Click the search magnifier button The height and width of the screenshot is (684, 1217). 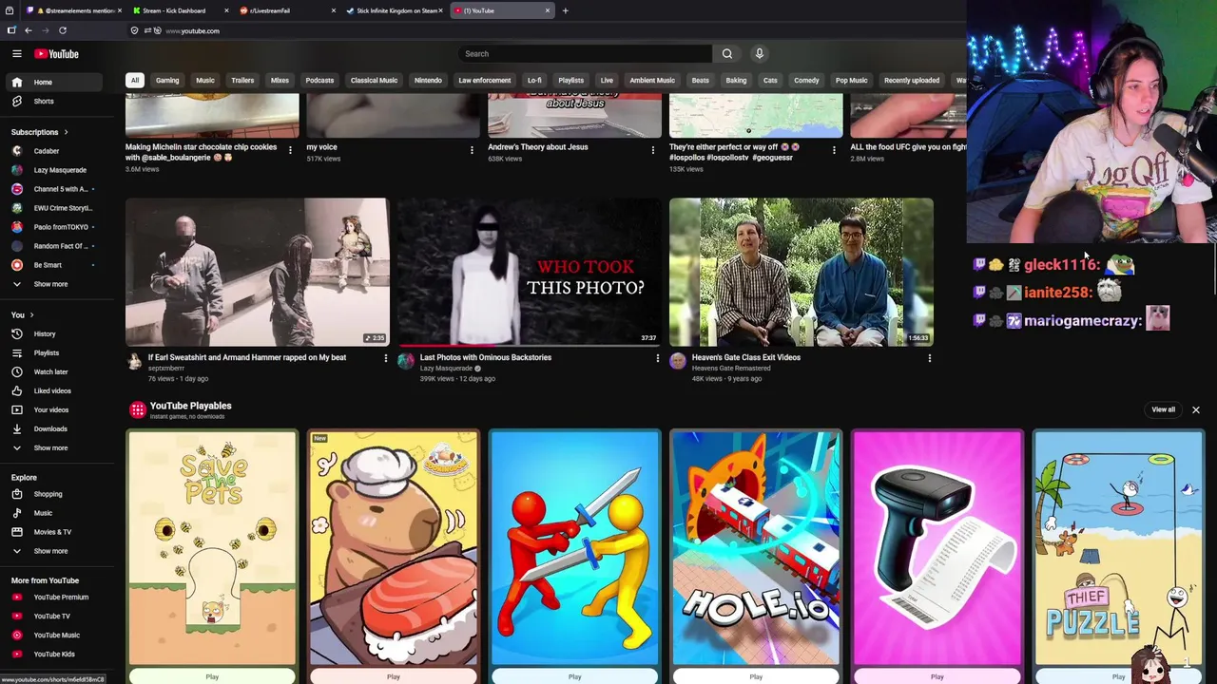[x=727, y=54]
